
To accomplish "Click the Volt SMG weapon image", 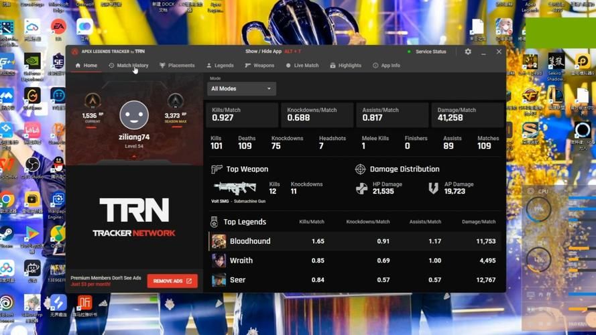I will pos(235,188).
